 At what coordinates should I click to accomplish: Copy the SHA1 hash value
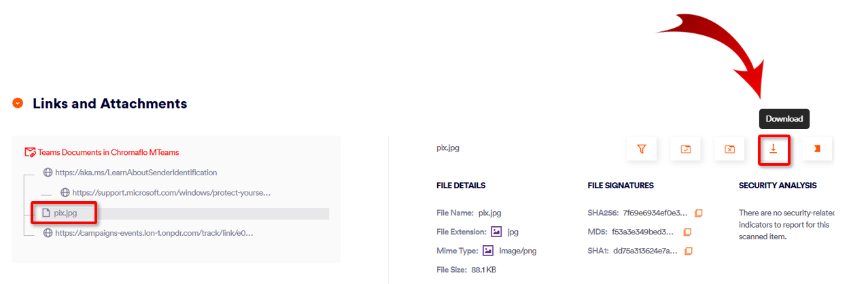pos(689,251)
